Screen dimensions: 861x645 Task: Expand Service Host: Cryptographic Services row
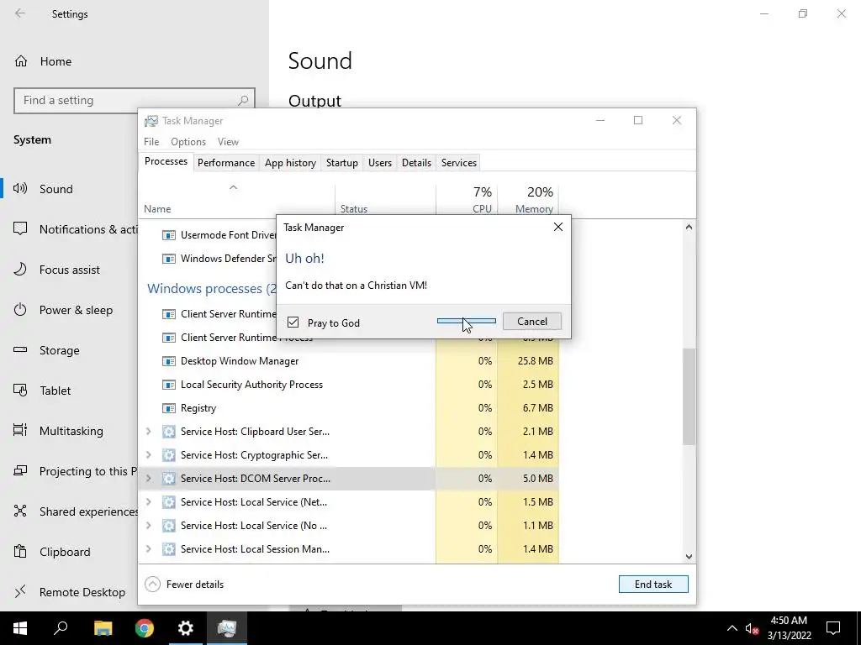point(148,454)
